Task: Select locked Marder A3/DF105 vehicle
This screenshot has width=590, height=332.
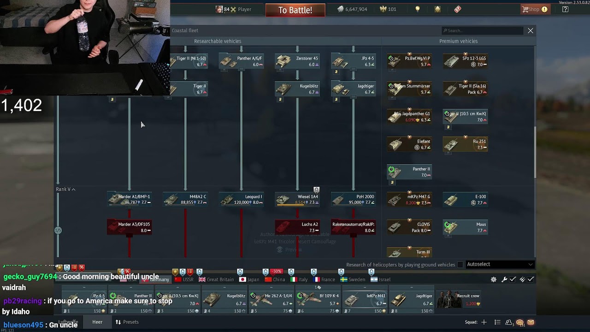Action: pyautogui.click(x=129, y=227)
